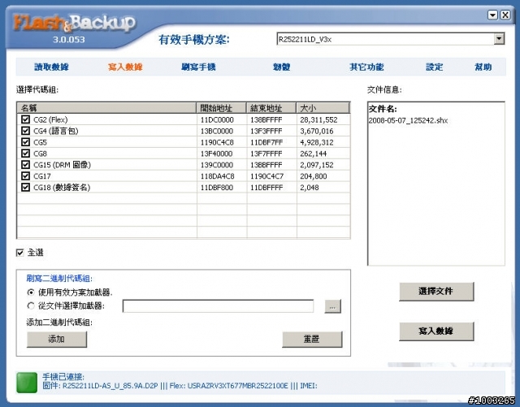Toggle the 全選 select-all checkbox
This screenshot has height=407, width=520.
19,253
